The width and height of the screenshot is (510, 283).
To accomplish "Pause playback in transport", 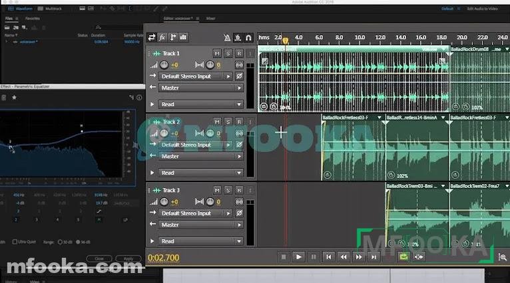I will (314, 257).
